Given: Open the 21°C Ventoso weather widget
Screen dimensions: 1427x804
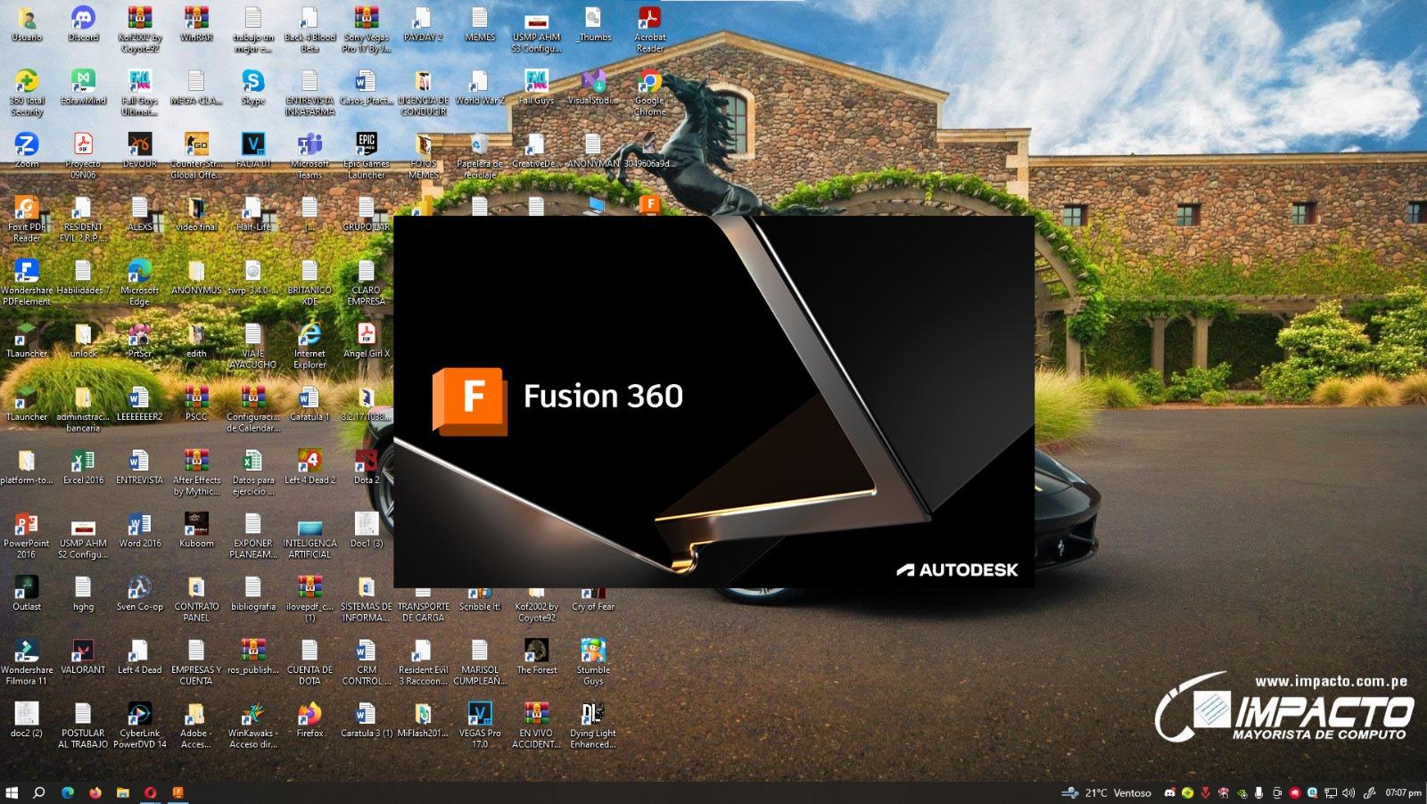Looking at the screenshot, I should tap(1106, 792).
